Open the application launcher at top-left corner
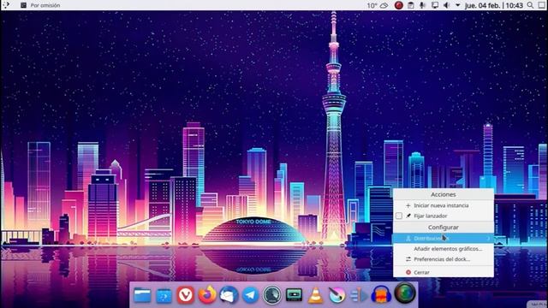 click(x=6, y=5)
